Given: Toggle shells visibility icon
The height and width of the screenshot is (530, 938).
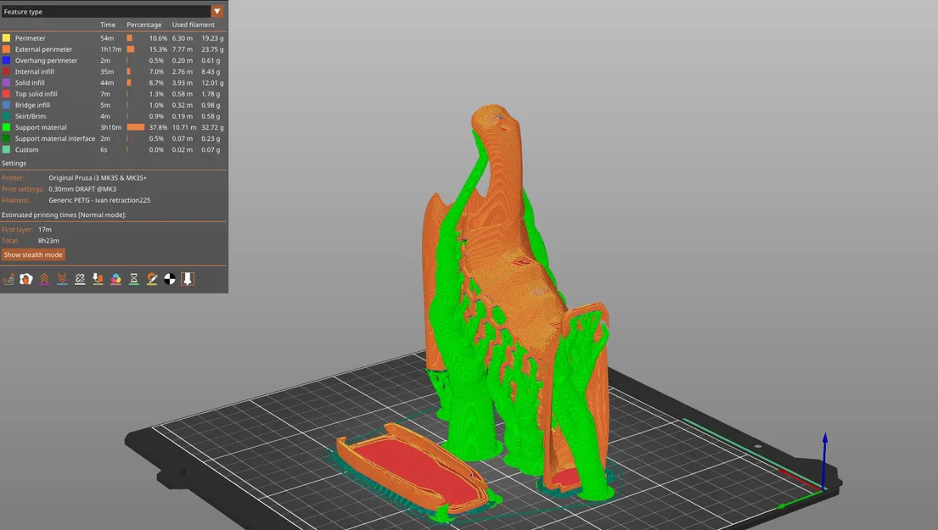Looking at the screenshot, I should point(25,278).
